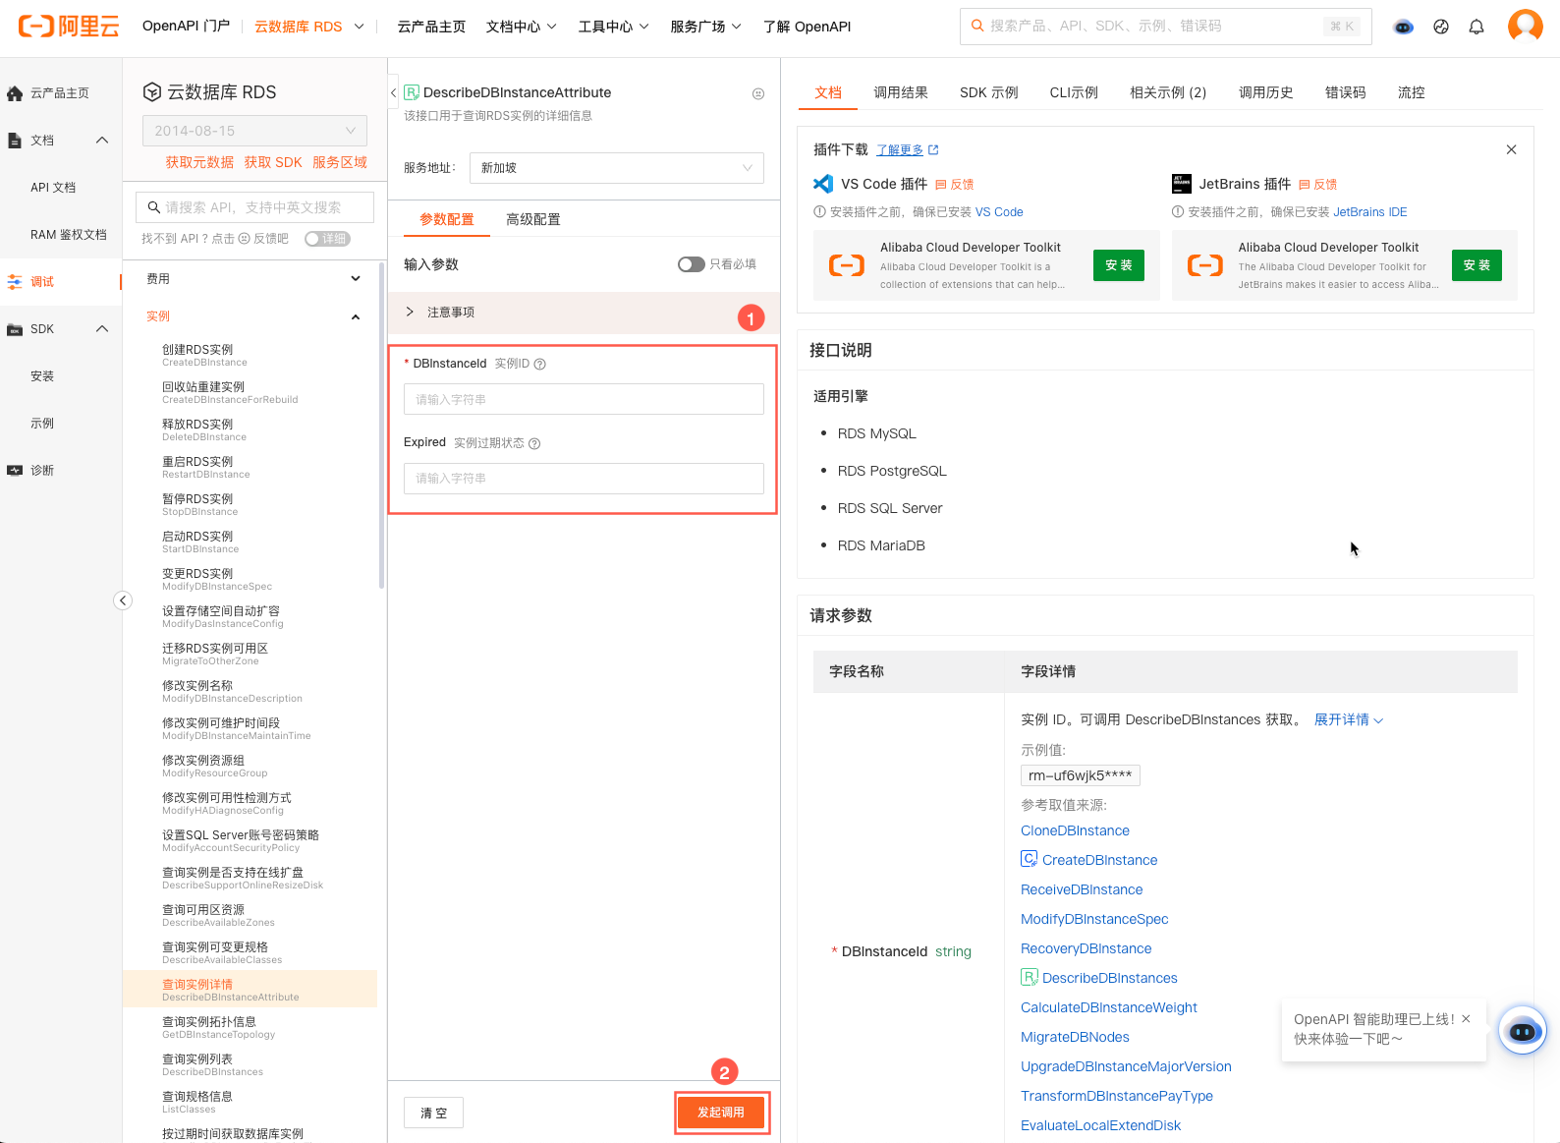Switch to the CLI示例 tab
Image resolution: width=1560 pixels, height=1143 pixels.
[1074, 92]
